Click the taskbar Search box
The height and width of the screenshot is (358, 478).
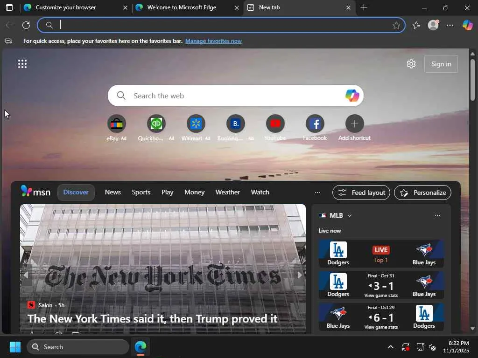coord(78,347)
